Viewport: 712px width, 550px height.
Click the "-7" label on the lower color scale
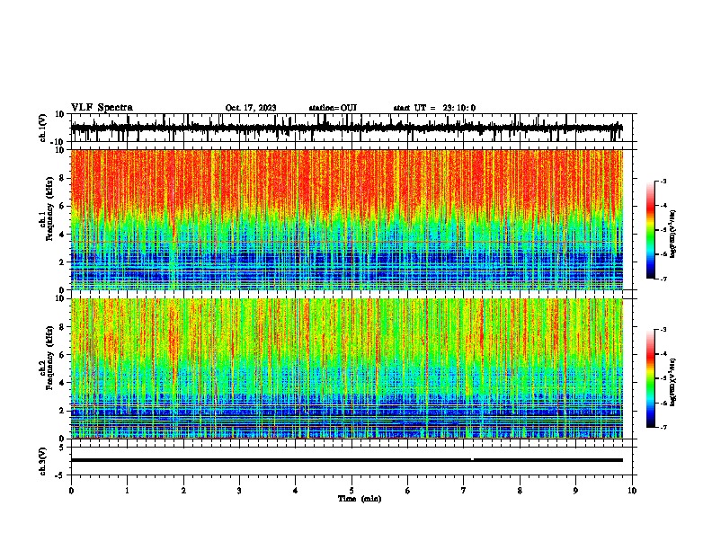click(x=663, y=427)
